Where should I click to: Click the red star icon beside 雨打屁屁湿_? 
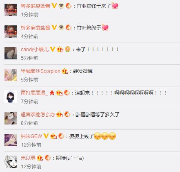pos(52,93)
